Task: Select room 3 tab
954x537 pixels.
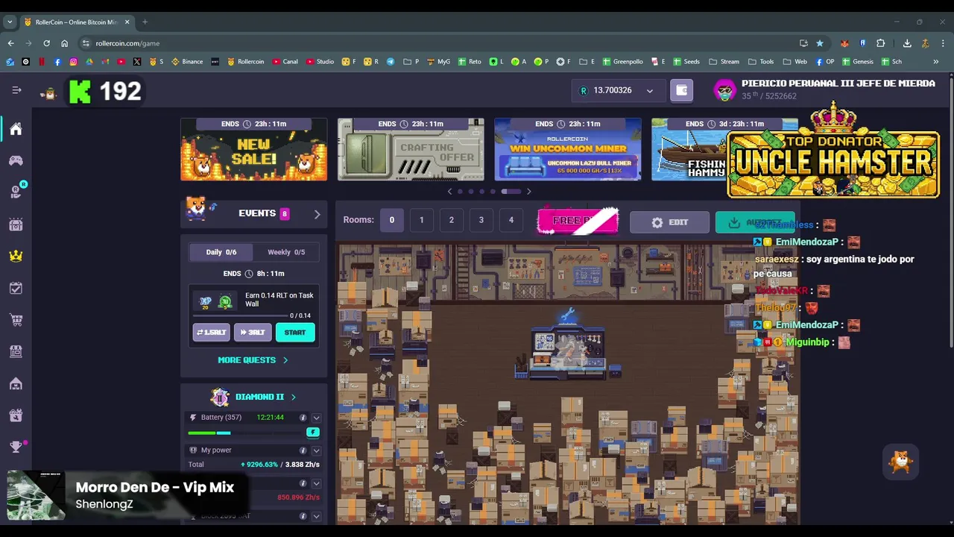Action: pos(481,220)
